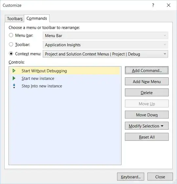Click the green Start Without Debugging icon
Viewport: 177px width, 184px height.
14,71
